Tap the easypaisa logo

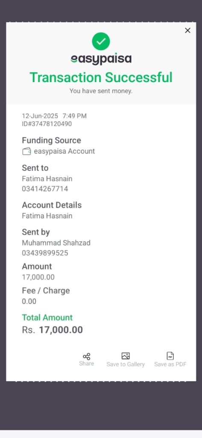coord(101,59)
